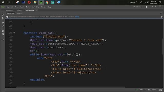164x92 pixels.
Task: Click the Desktop toolbar label on taskbar
Action: 133,2
